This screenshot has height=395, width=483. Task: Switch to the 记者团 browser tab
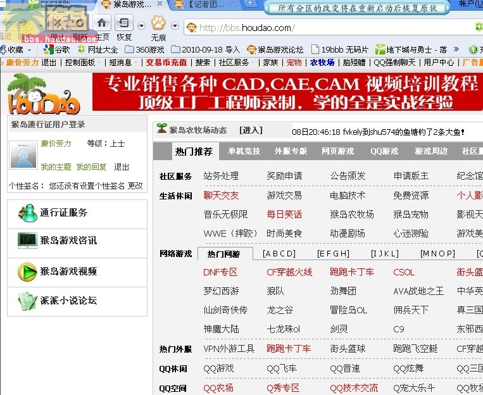pyautogui.click(x=202, y=4)
